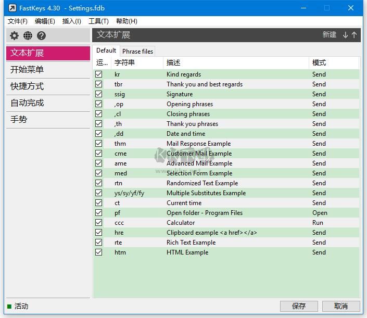
Task: Toggle checkbox for 'pf' Open folder entry
Action: tap(99, 213)
